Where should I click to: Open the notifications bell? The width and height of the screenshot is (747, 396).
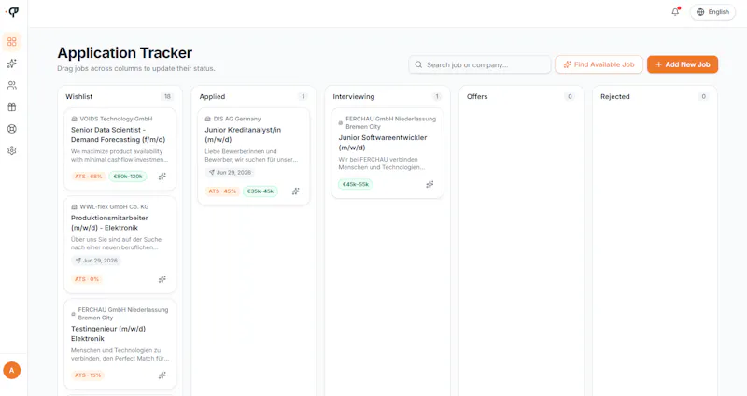coord(675,12)
